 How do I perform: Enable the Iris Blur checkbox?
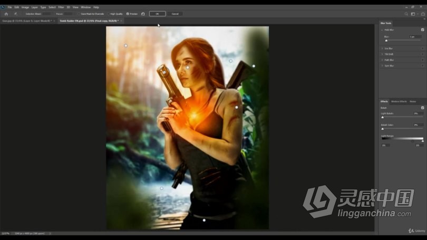click(x=423, y=49)
